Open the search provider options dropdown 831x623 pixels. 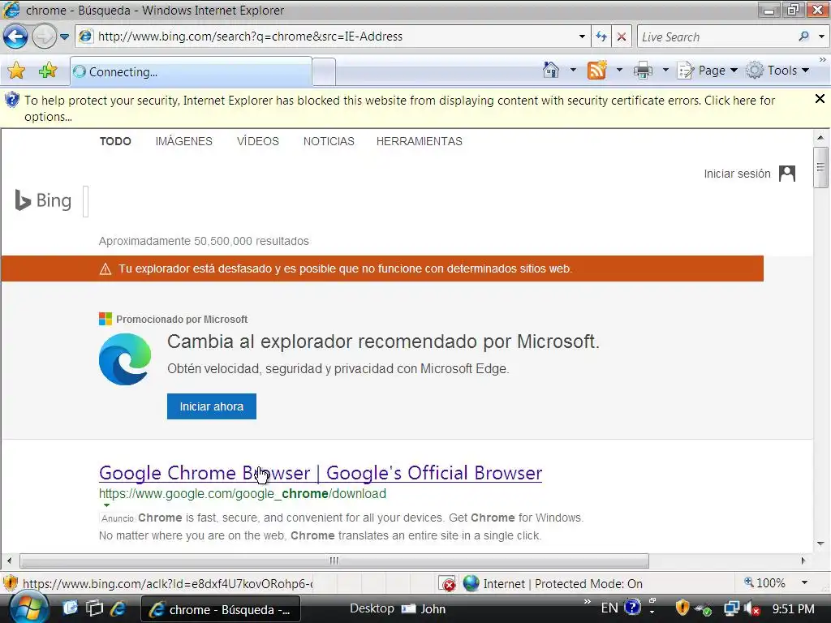tap(821, 37)
